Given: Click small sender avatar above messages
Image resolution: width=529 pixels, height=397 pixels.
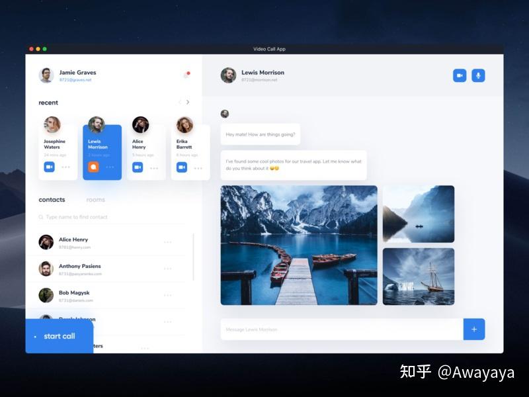Looking at the screenshot, I should click(225, 114).
